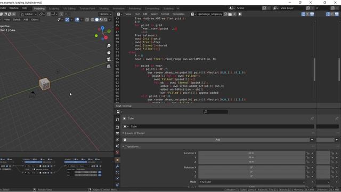This screenshot has width=341, height=192.
Task: Enable material preview viewport shading
Action: [101, 20]
